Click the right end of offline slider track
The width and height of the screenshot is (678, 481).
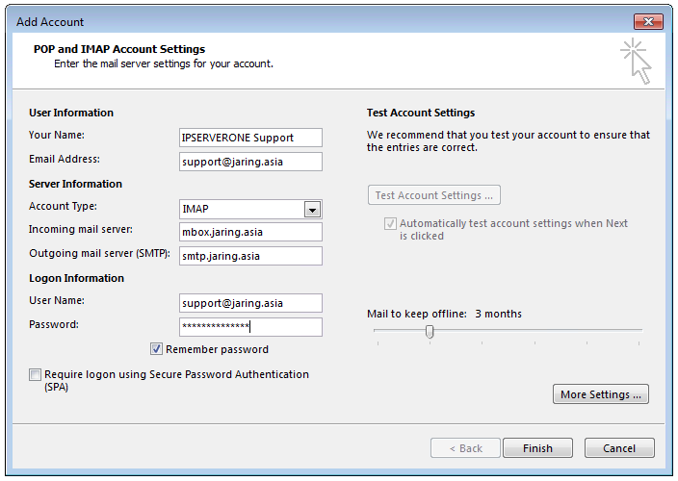[639, 330]
